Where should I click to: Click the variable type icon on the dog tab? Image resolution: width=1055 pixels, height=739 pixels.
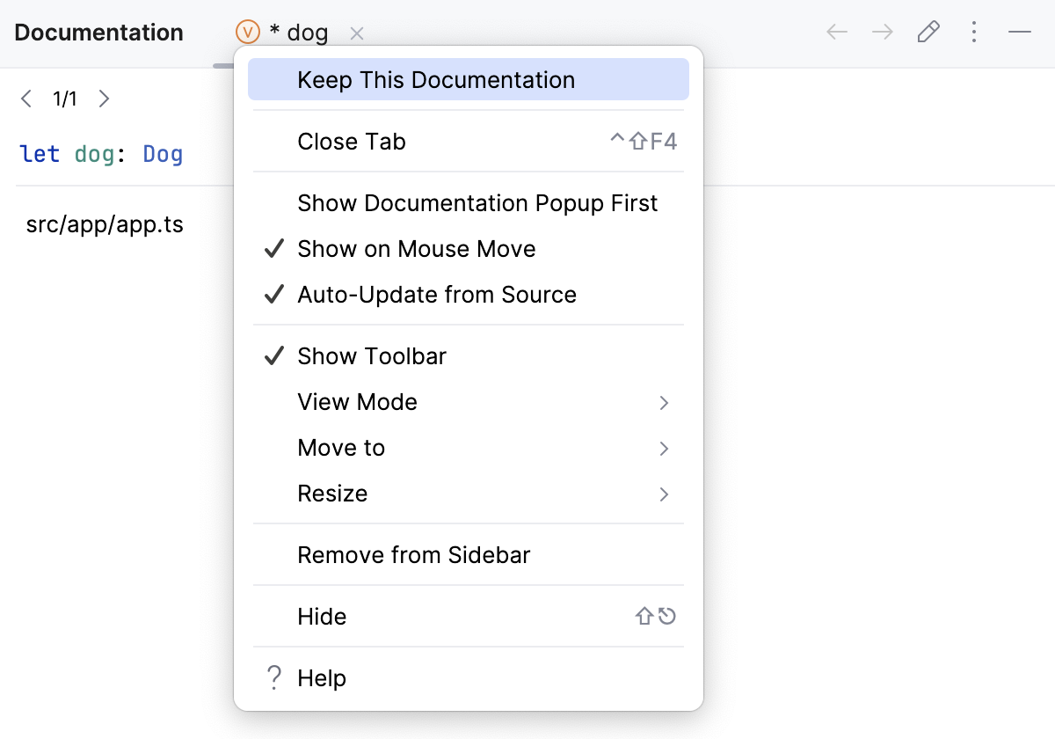(x=246, y=32)
